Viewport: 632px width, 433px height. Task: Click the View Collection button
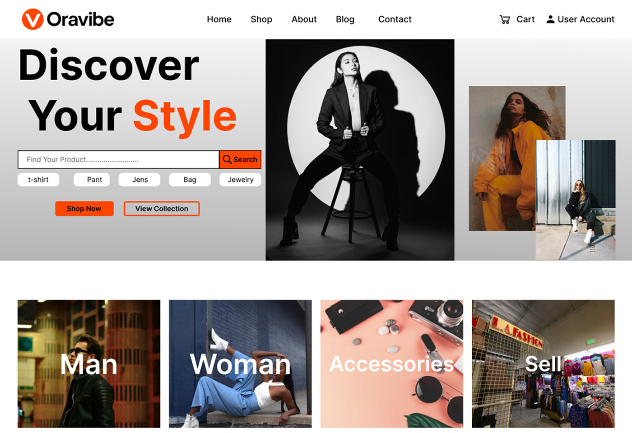point(161,208)
